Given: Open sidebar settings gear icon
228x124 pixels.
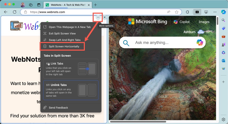Looking at the screenshot, I should tap(223, 119).
